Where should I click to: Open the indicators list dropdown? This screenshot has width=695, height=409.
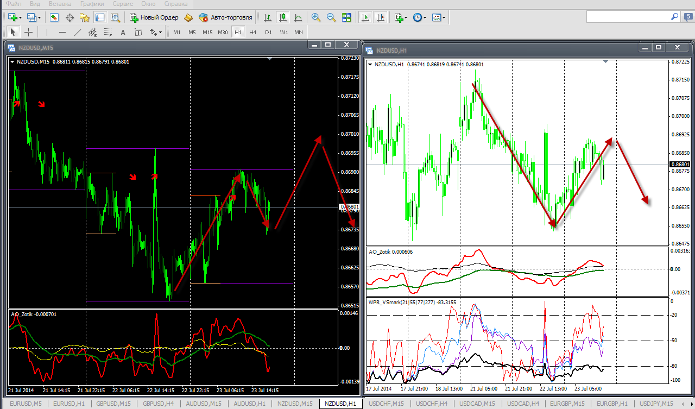tap(406, 18)
